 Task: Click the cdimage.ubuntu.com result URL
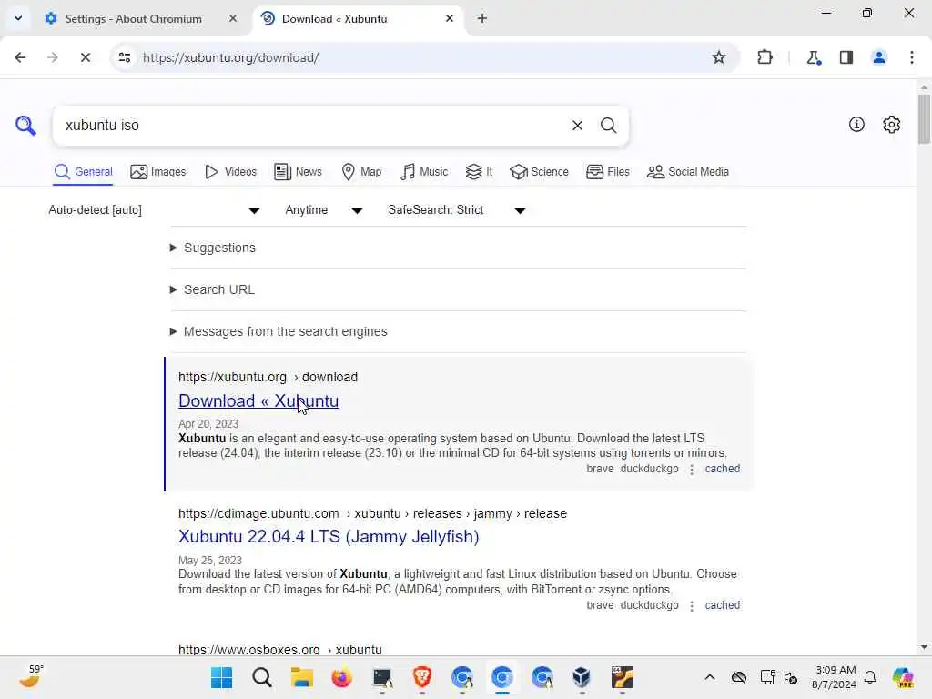click(x=372, y=513)
